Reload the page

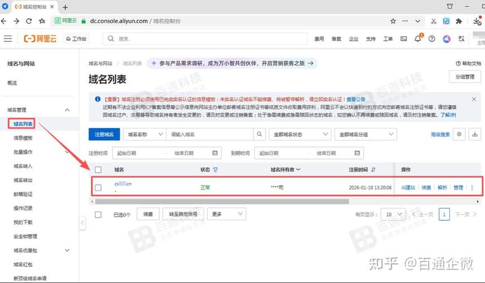coord(29,21)
